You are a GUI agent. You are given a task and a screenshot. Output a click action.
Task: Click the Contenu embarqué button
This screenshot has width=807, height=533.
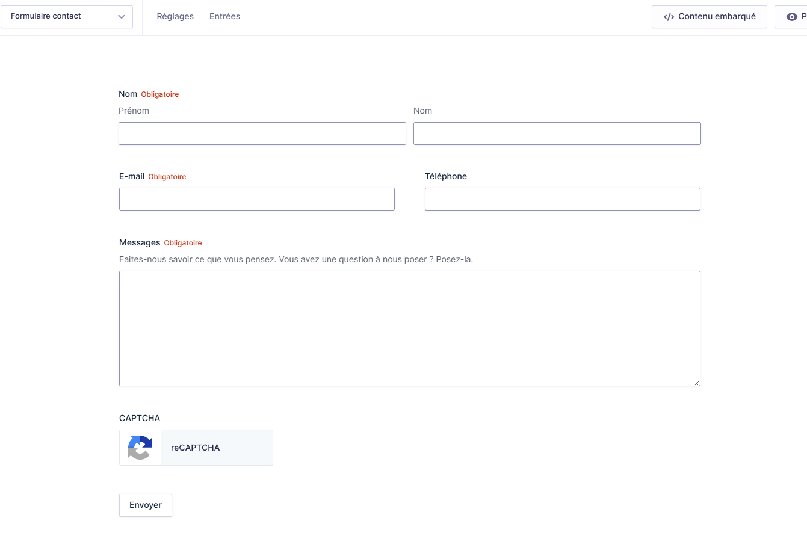[710, 17]
